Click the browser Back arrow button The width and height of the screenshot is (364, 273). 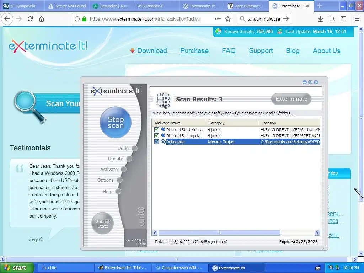pos(7,19)
